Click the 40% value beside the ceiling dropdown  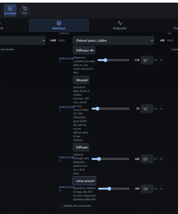(162, 40)
